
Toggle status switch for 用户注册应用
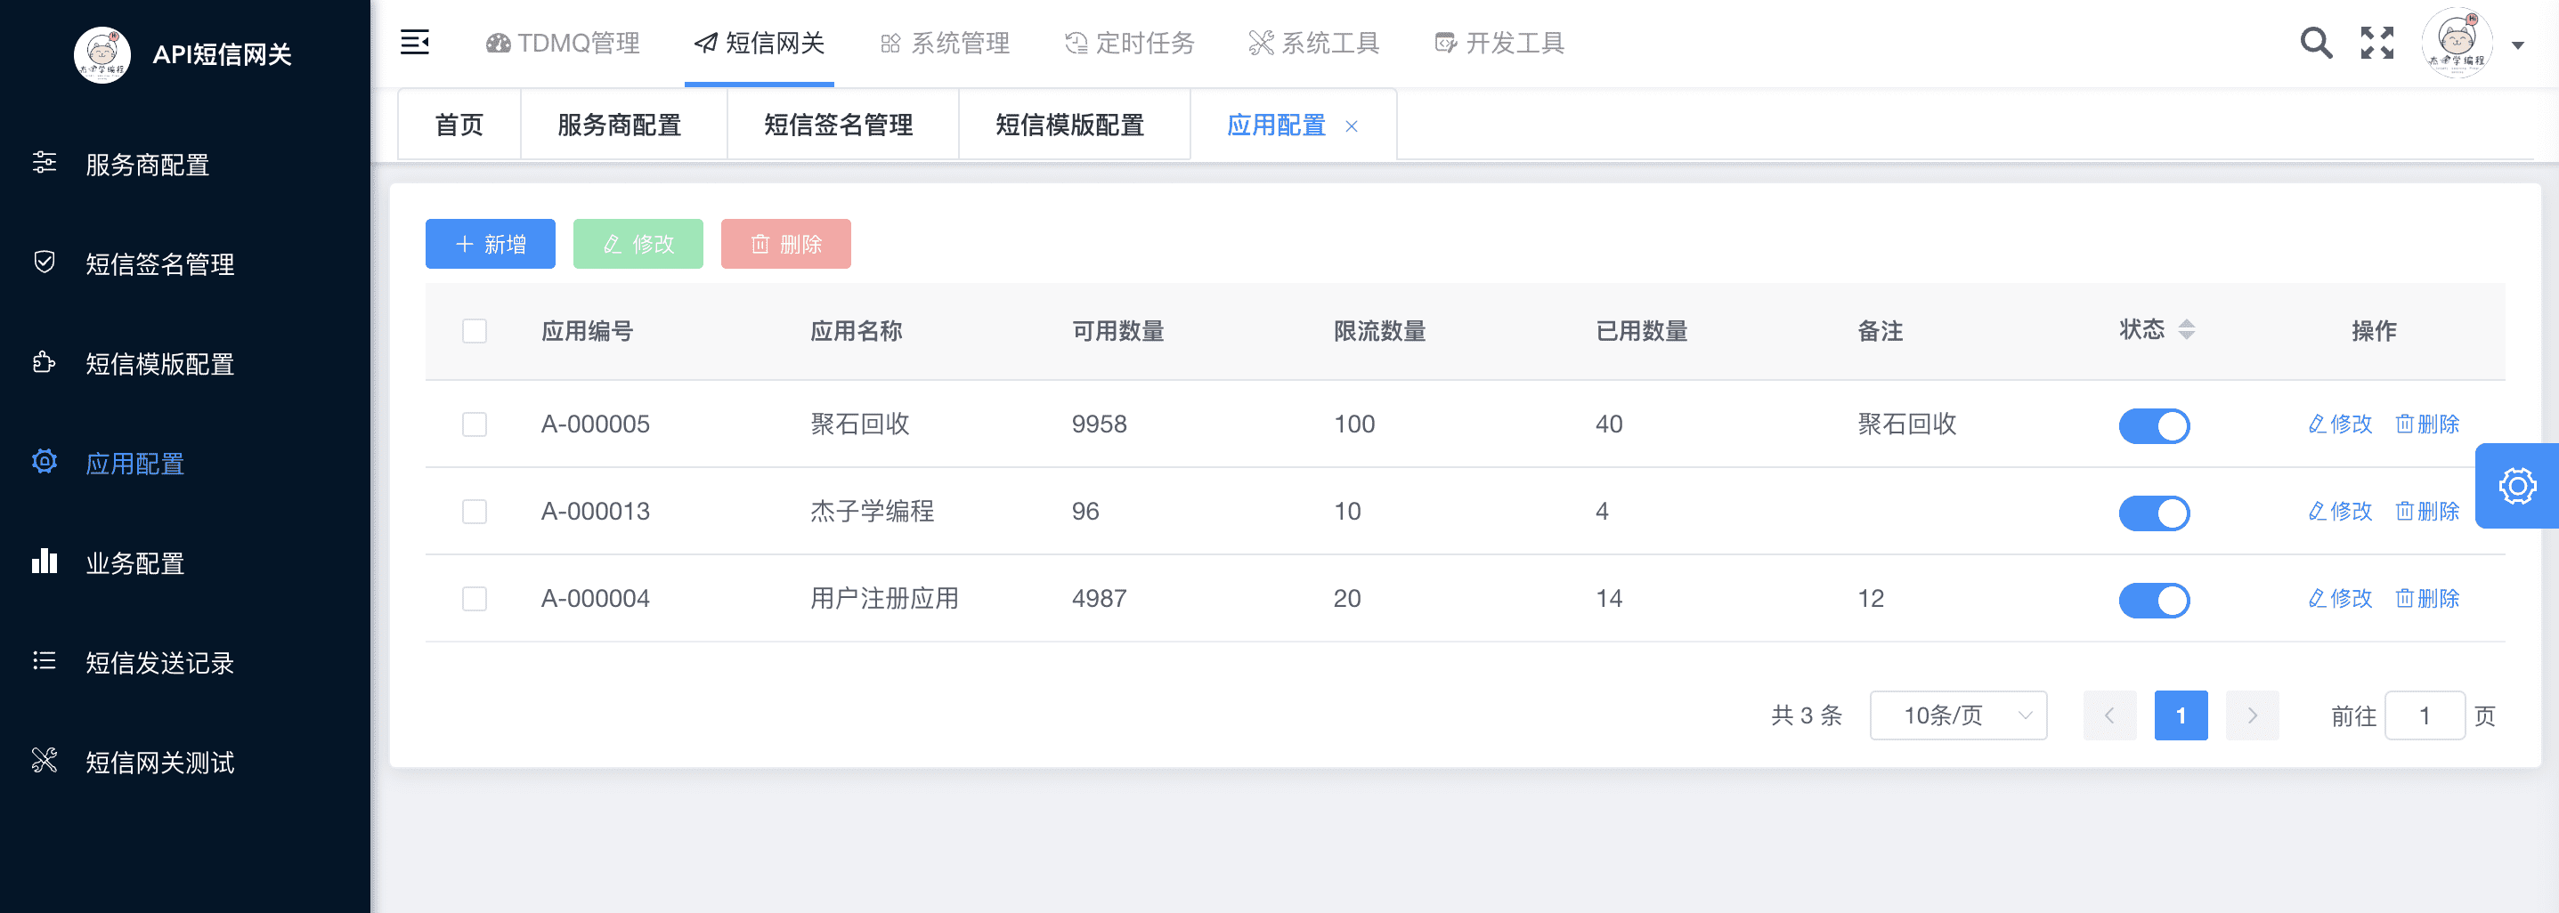point(2155,601)
